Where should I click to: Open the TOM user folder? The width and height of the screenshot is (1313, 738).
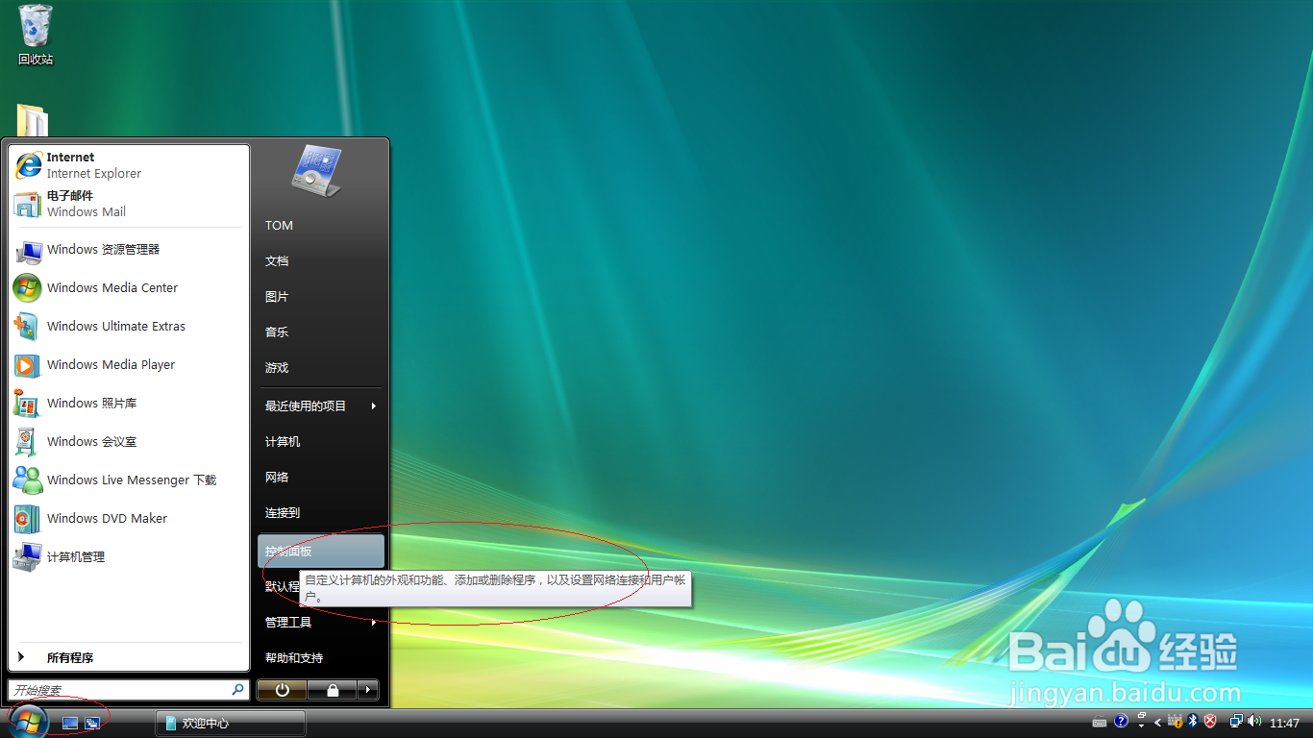(321, 226)
